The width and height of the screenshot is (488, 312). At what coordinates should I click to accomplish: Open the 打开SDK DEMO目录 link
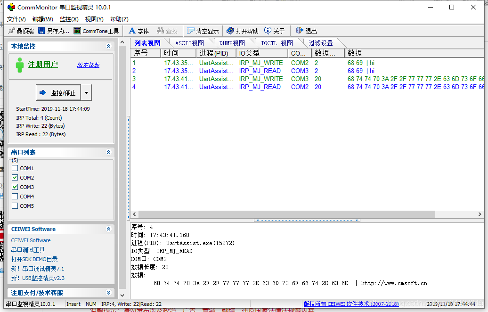coord(34,259)
